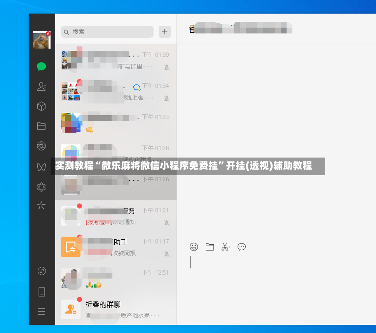The image size is (376, 333).
Task: Open chat history bubble icon
Action: point(241,247)
